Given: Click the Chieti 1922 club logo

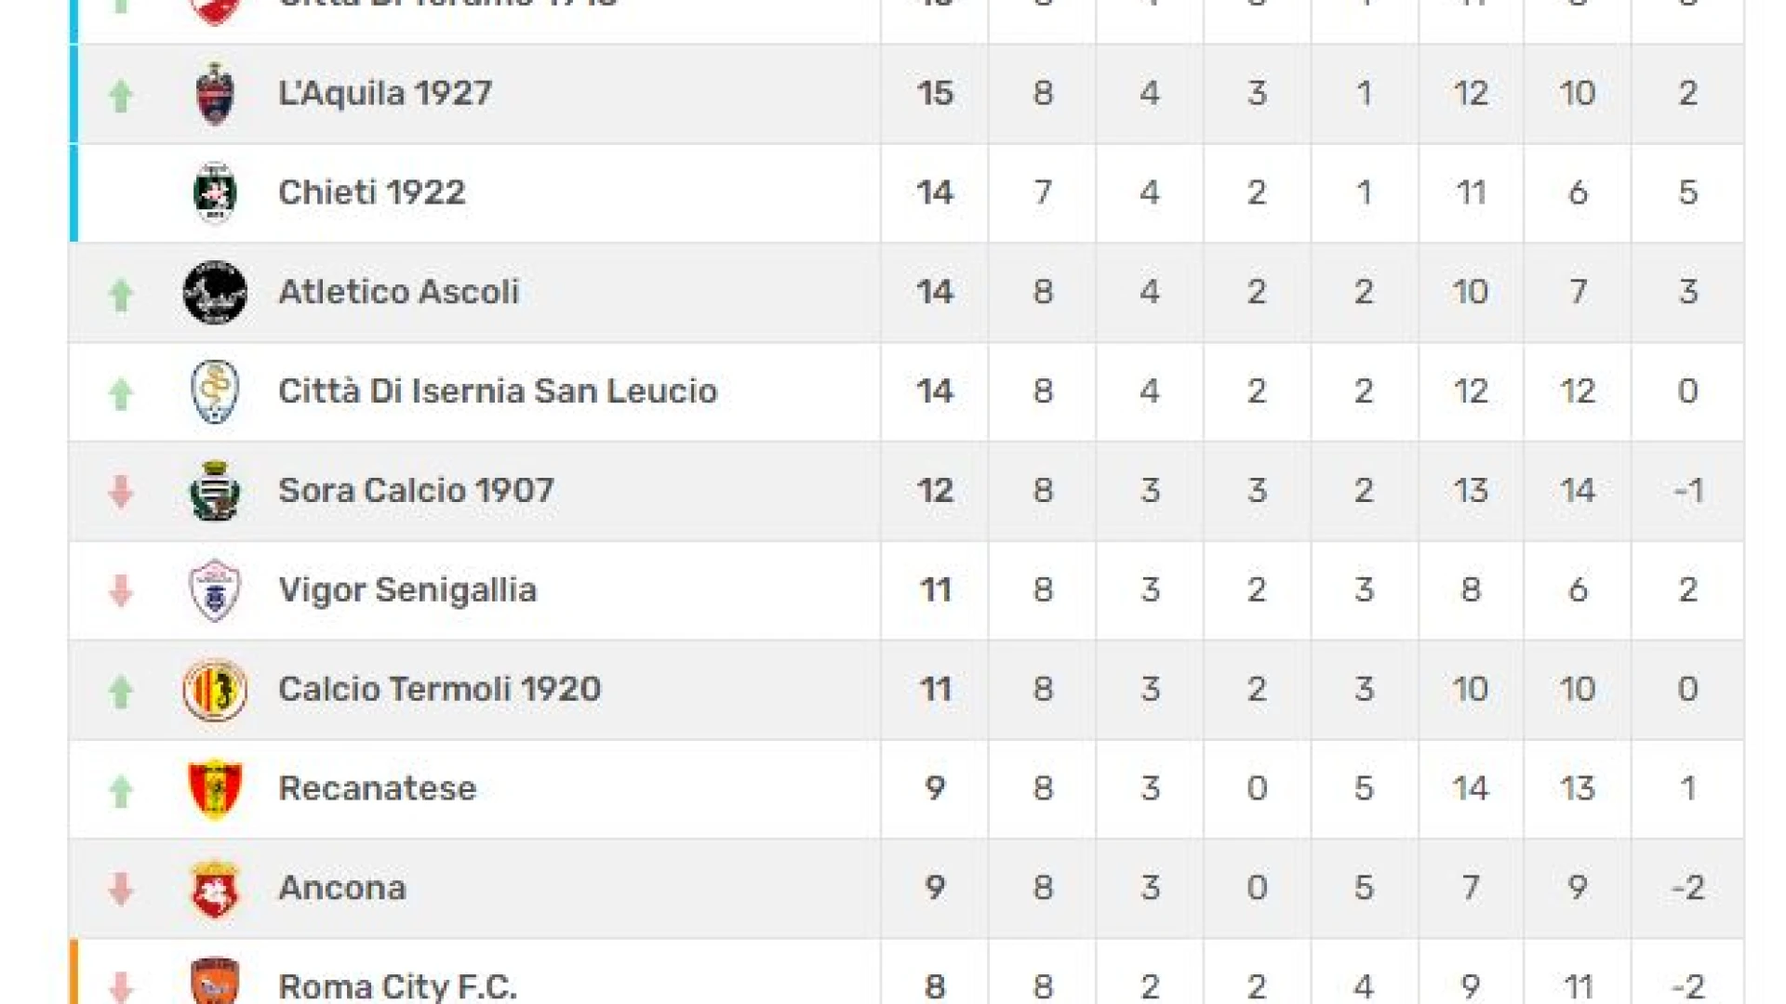Looking at the screenshot, I should 215,192.
